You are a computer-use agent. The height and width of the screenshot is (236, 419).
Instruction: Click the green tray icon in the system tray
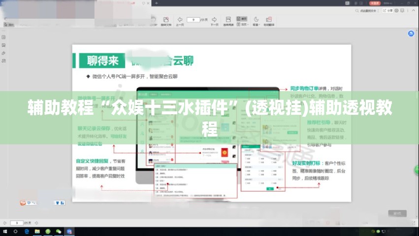tap(378, 232)
